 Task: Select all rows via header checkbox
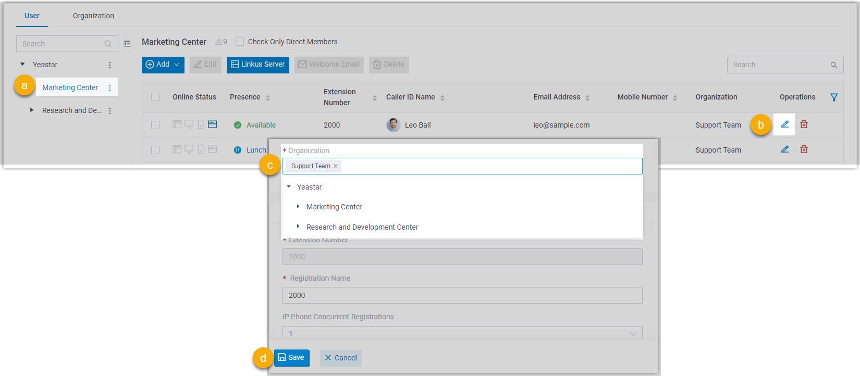155,97
